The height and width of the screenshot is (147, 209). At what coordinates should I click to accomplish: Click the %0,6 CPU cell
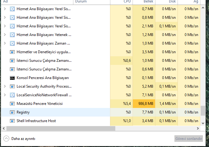tap(121, 61)
